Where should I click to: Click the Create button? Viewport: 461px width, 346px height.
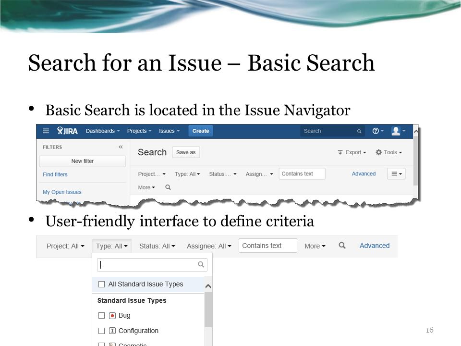tap(201, 131)
